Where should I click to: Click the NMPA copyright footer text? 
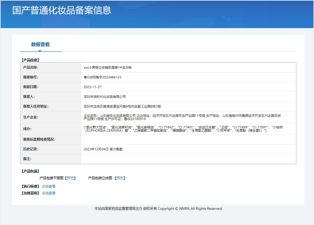[x=158, y=209]
